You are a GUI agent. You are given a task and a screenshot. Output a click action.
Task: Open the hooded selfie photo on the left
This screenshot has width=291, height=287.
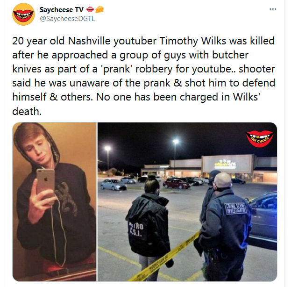tap(54, 201)
